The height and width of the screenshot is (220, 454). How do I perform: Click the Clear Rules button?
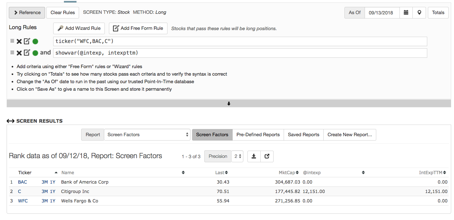pyautogui.click(x=63, y=13)
